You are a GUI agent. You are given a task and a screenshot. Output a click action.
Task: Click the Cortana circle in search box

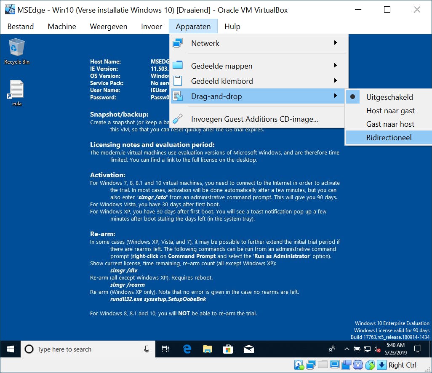click(29, 349)
